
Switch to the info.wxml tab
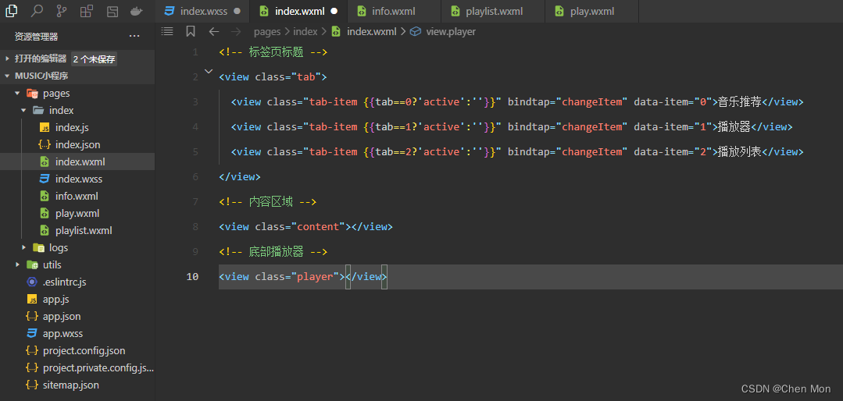[x=394, y=11]
